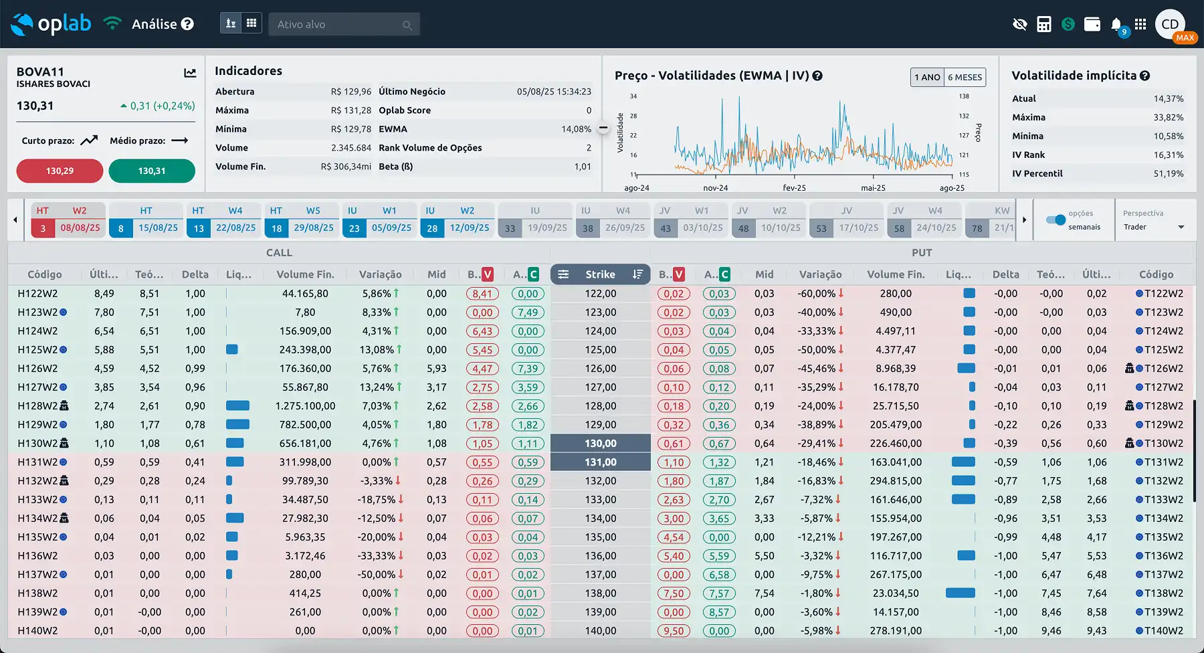Click the call ask 7,49 of H123W2

point(528,312)
